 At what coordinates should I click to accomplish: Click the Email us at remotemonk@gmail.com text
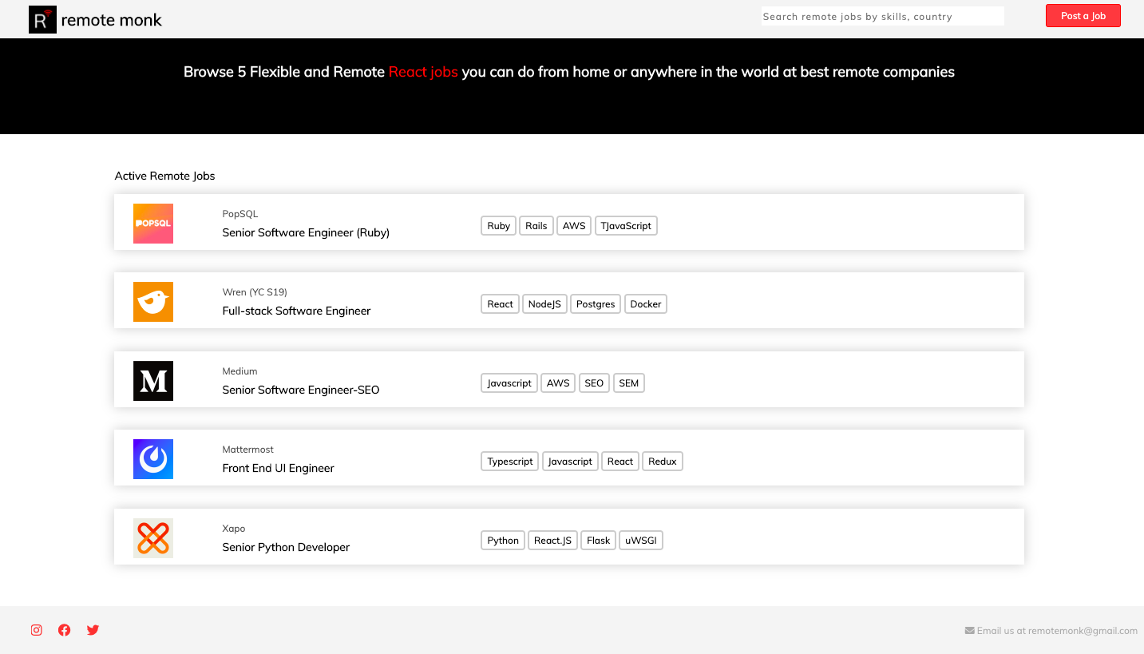(1057, 631)
